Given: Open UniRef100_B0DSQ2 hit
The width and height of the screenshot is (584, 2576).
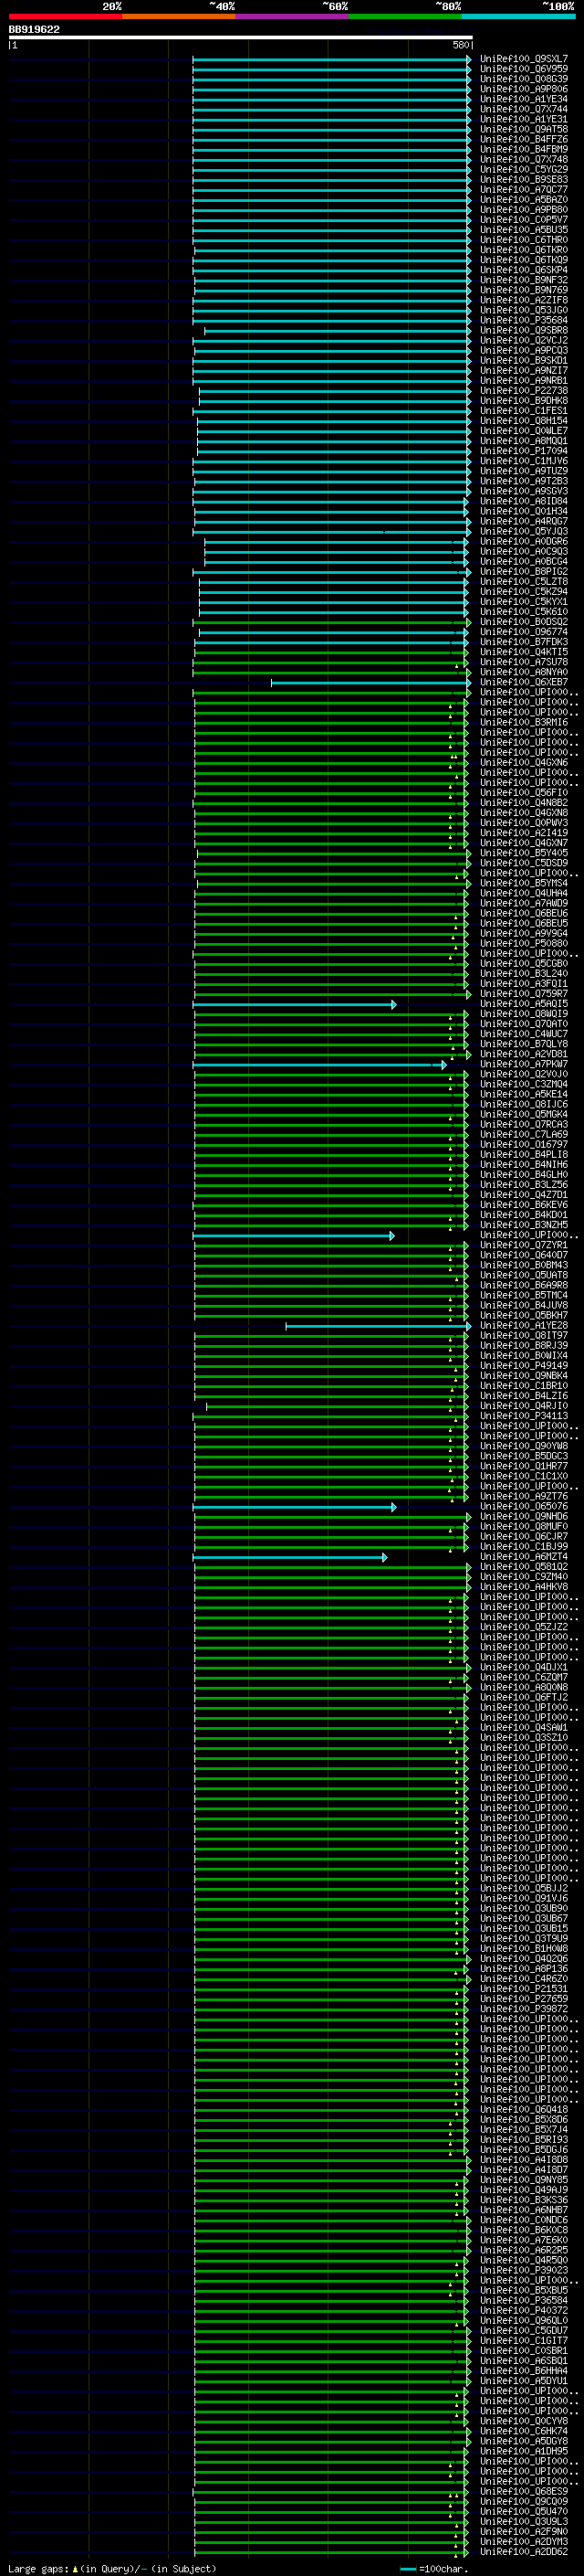Looking at the screenshot, I should pos(523,622).
